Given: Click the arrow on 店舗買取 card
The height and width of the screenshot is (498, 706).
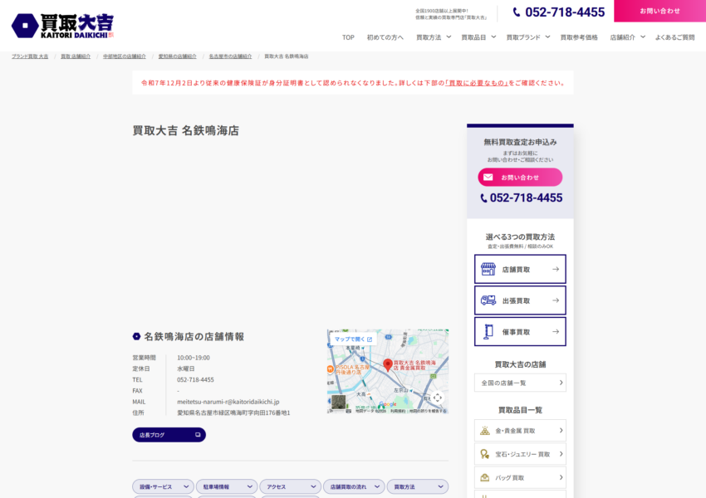Looking at the screenshot, I should (x=556, y=269).
